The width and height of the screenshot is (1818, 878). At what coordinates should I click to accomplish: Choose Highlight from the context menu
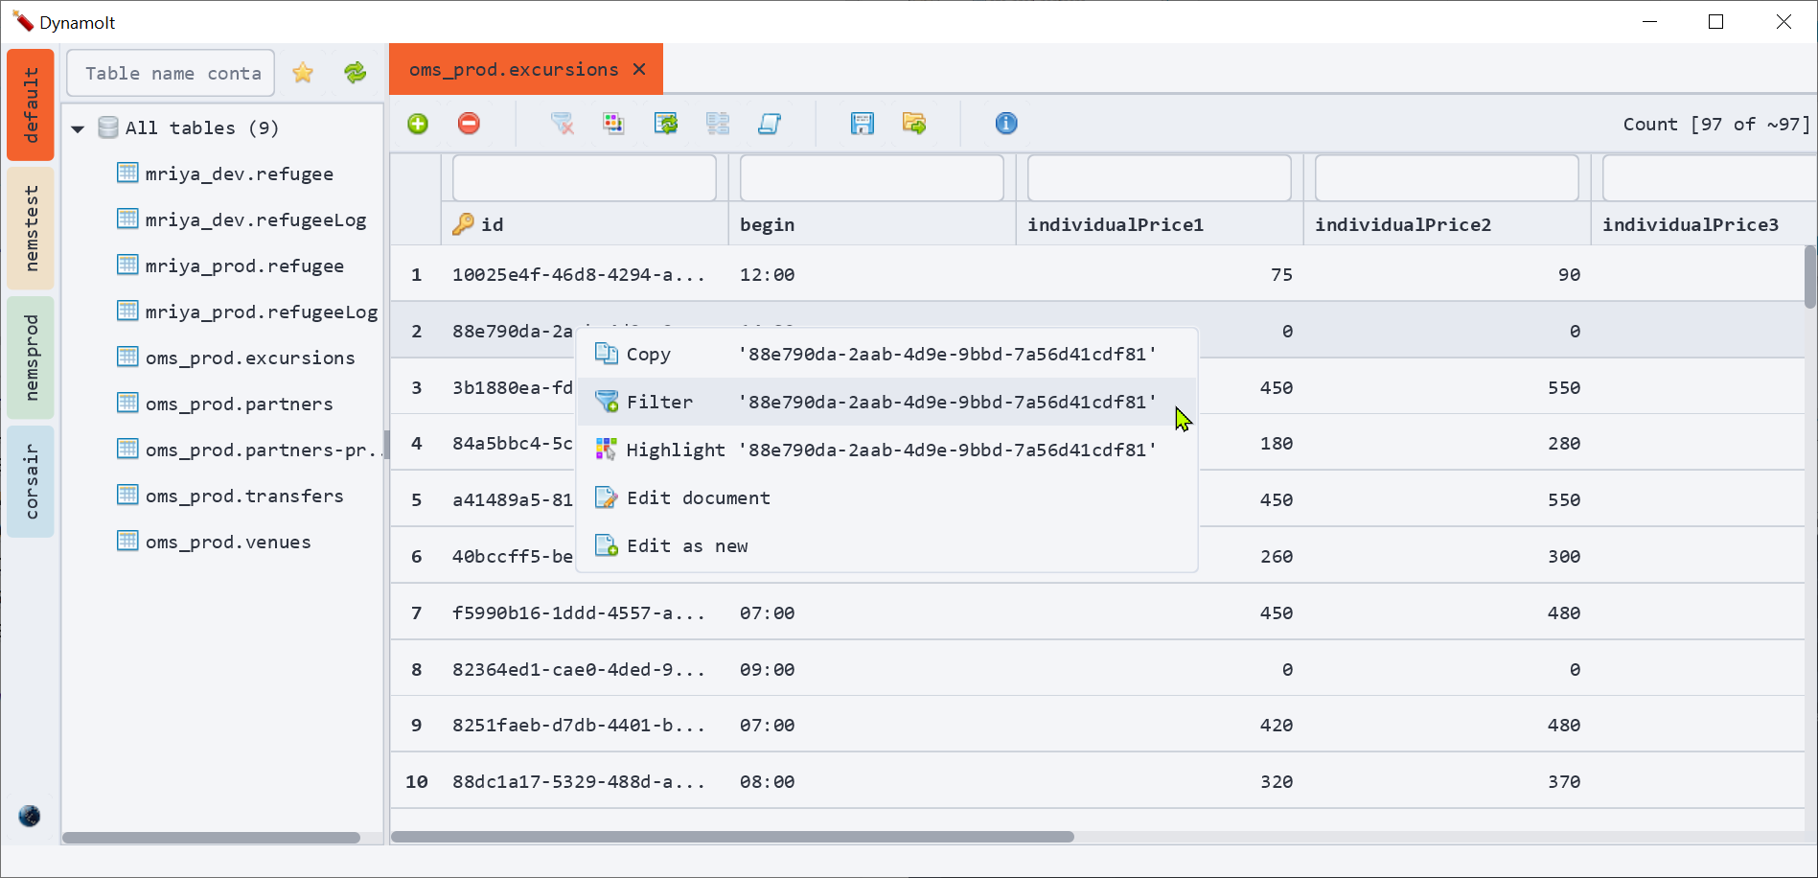pos(886,450)
